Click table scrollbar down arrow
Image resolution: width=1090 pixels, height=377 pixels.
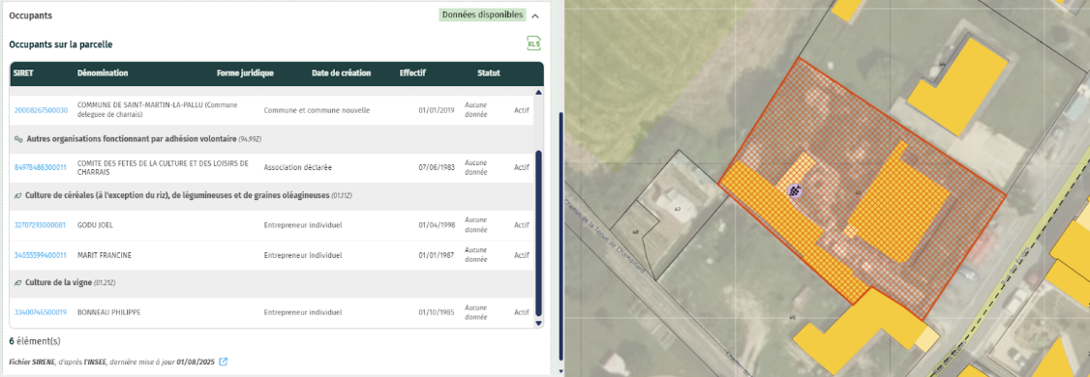[538, 323]
